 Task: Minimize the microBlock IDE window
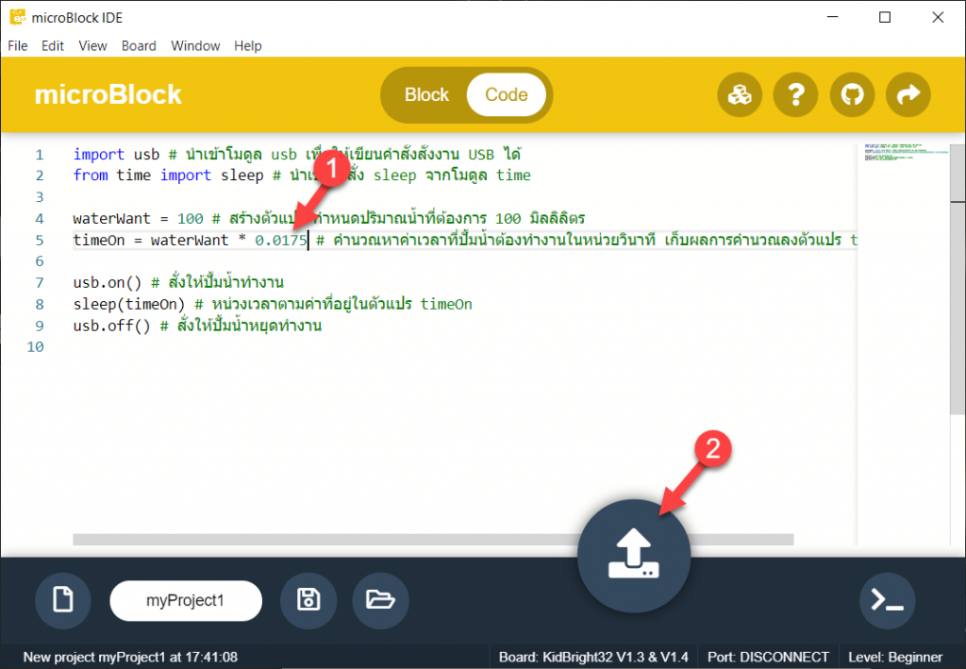coord(832,17)
